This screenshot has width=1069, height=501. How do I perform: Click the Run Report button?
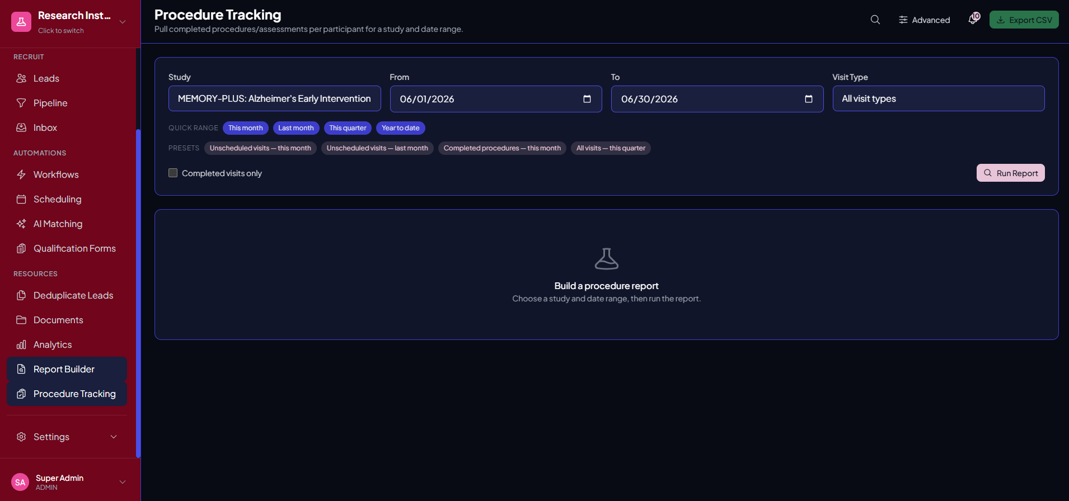1011,173
